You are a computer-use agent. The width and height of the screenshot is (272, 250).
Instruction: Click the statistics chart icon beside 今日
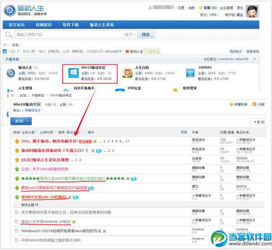[4, 51]
